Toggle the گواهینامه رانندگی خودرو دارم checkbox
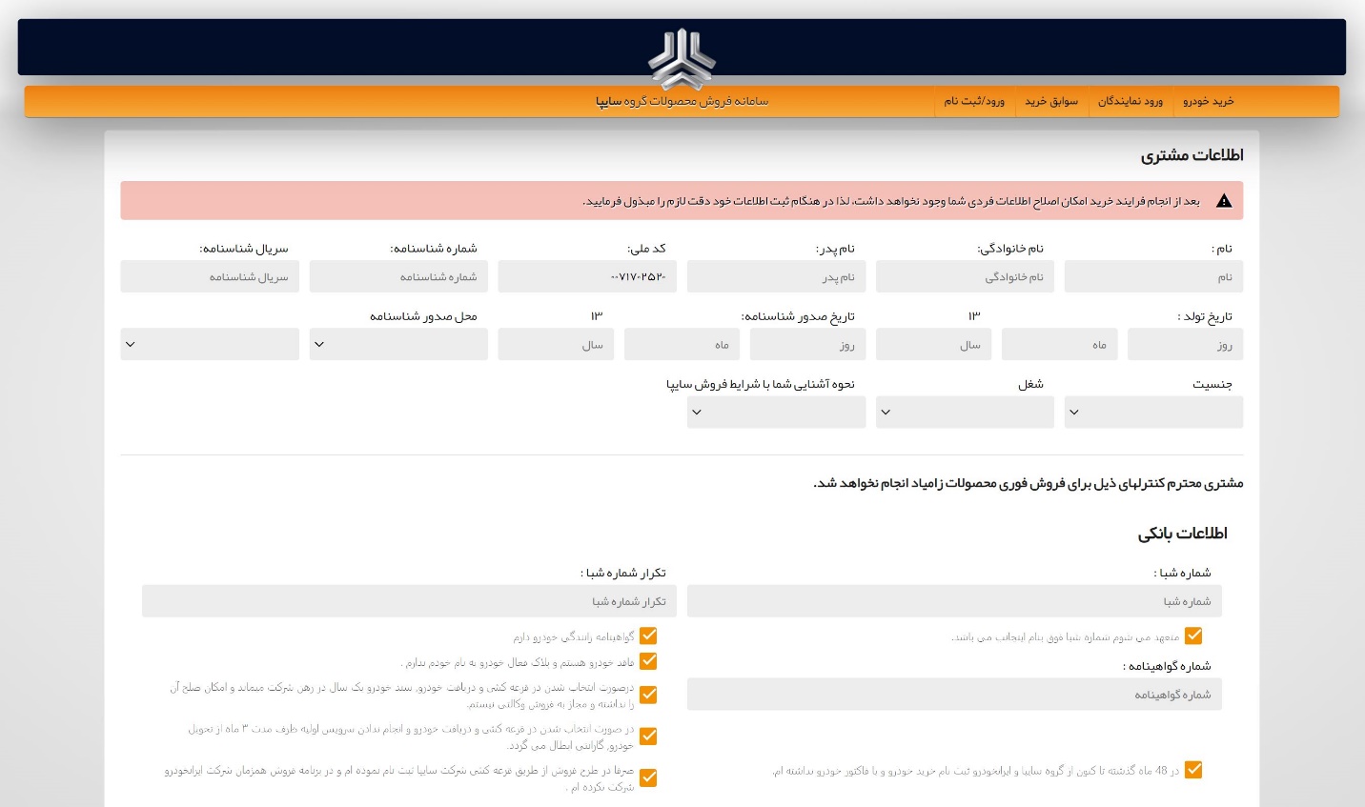Viewport: 1365px width, 807px height. click(x=648, y=636)
